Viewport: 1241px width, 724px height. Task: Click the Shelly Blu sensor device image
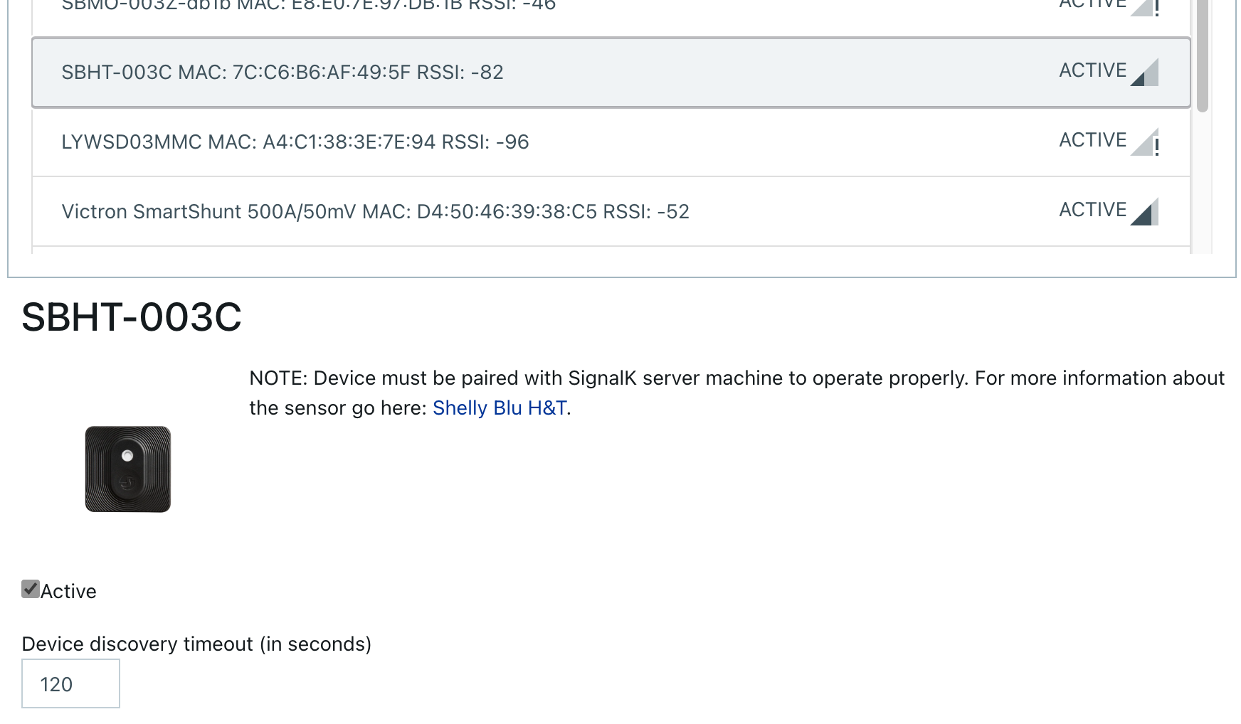pos(128,469)
